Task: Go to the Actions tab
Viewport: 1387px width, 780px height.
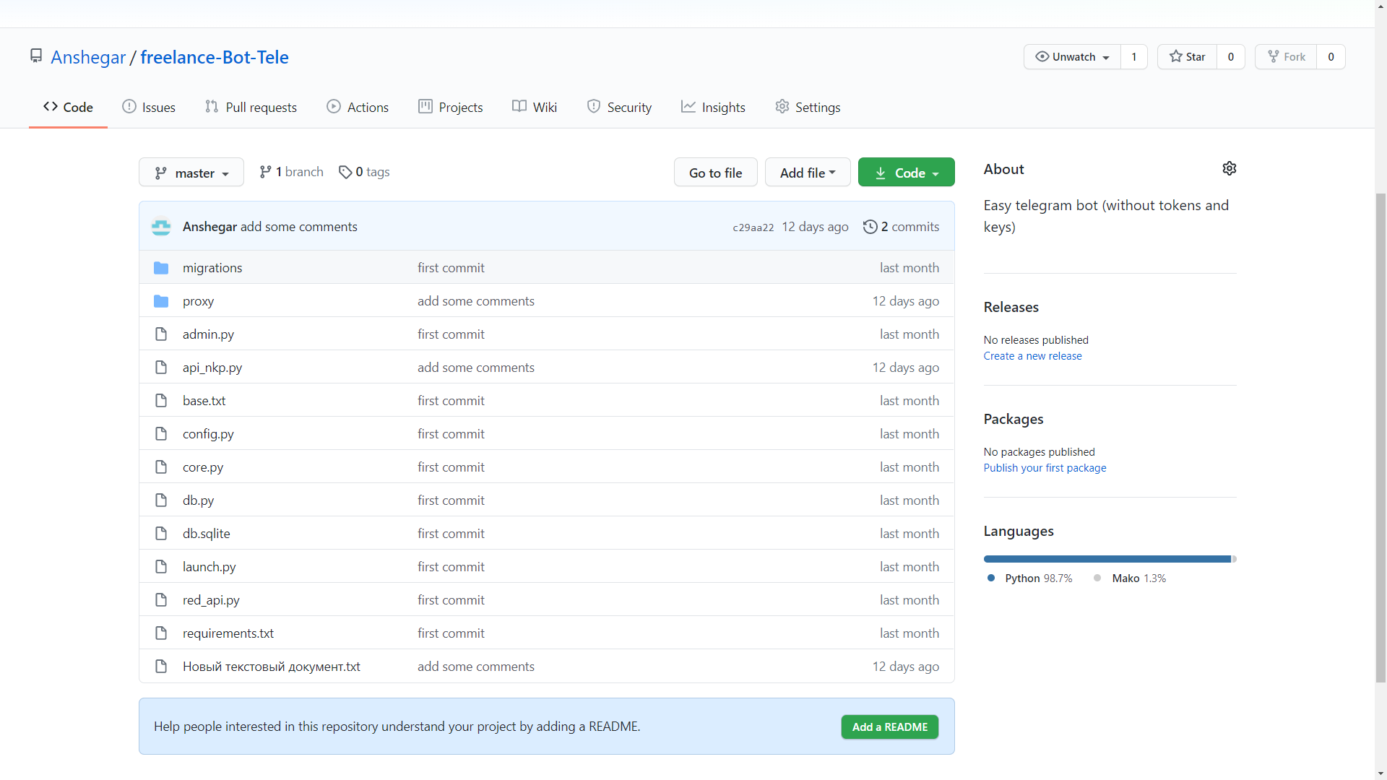Action: tap(358, 107)
